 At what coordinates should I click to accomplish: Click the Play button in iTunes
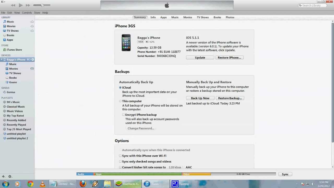[x=21, y=5]
